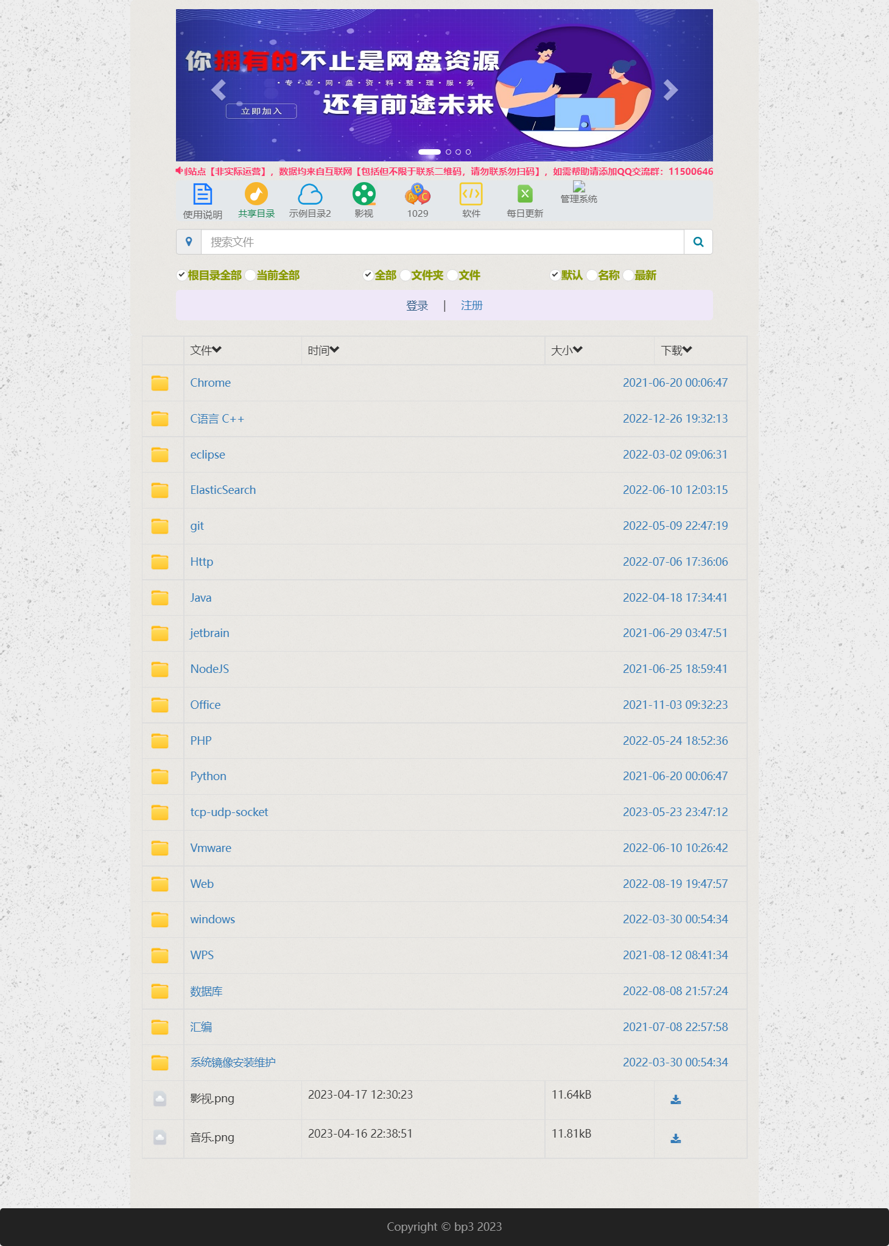Open the 软件 code icon
The width and height of the screenshot is (889, 1246).
click(471, 194)
